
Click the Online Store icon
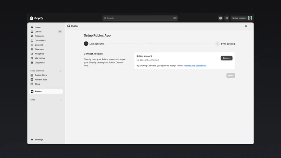tap(32, 75)
